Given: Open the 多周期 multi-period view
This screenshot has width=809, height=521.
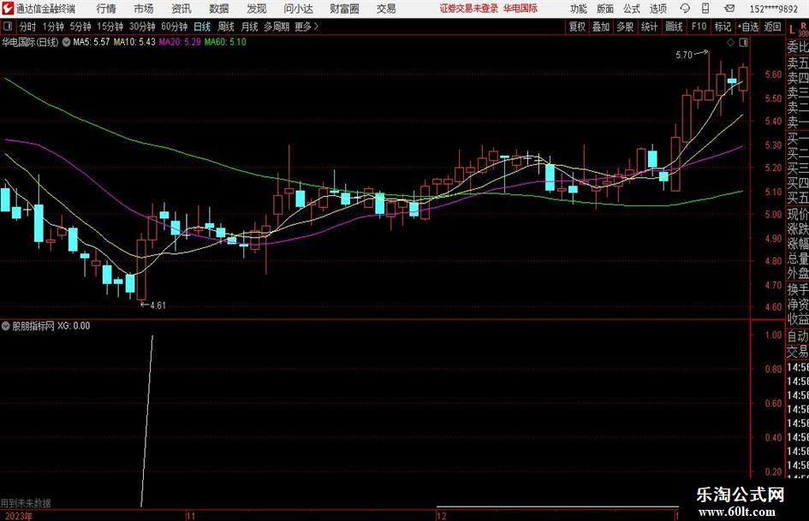Looking at the screenshot, I should pyautogui.click(x=277, y=27).
